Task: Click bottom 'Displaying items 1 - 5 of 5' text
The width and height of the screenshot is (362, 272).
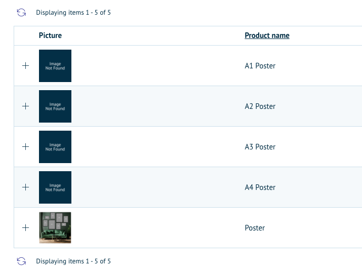Action: (x=73, y=261)
